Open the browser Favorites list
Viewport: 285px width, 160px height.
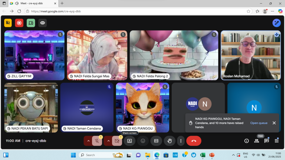click(257, 11)
